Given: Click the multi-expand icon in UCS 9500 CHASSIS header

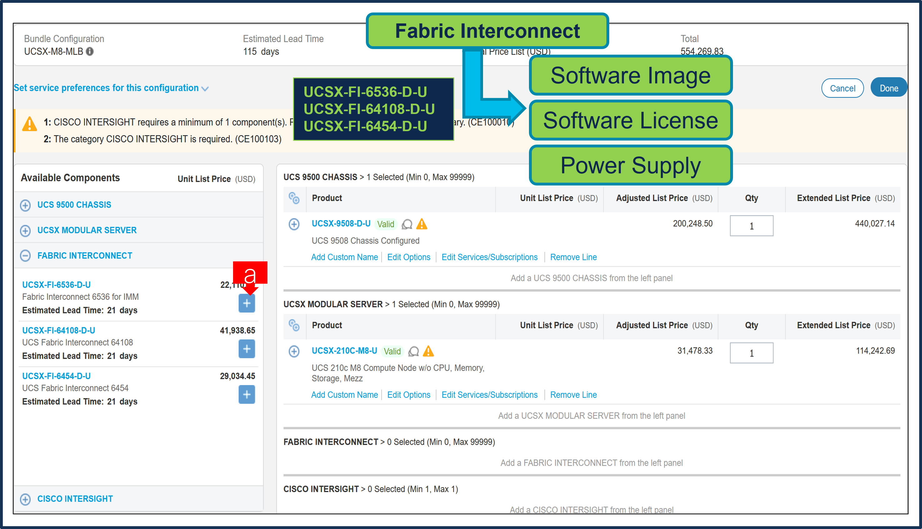Looking at the screenshot, I should (x=294, y=198).
